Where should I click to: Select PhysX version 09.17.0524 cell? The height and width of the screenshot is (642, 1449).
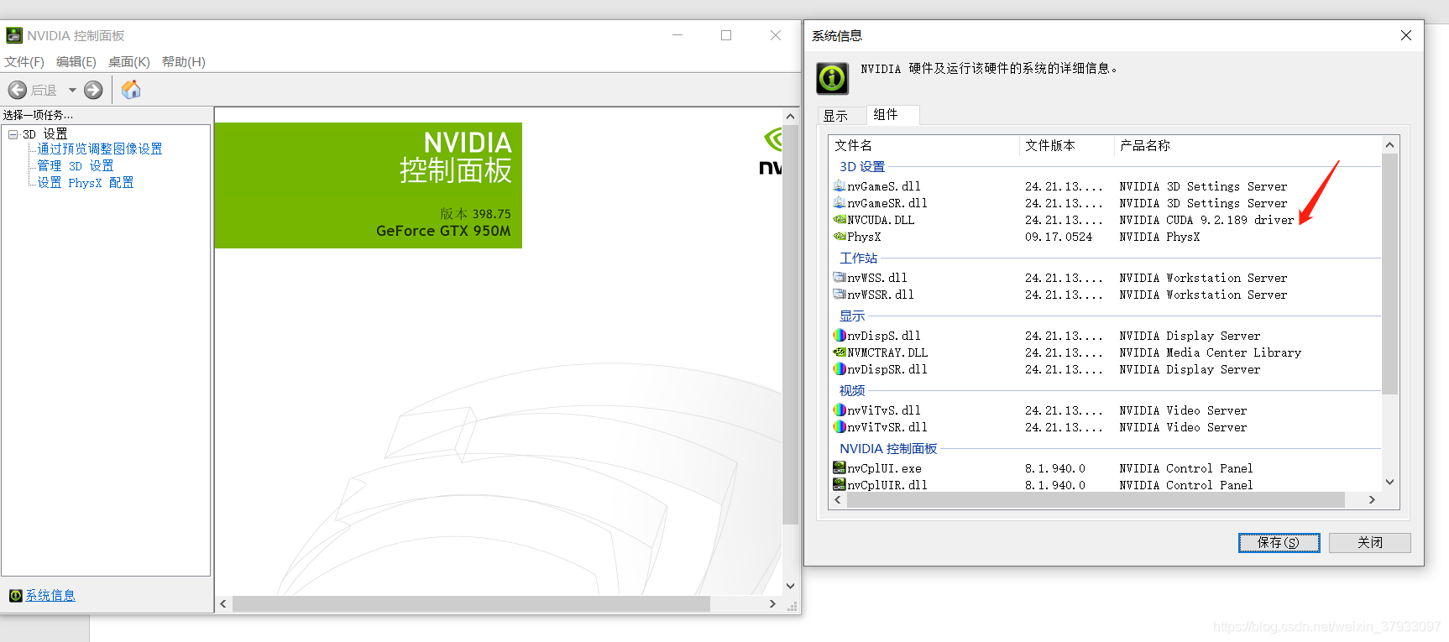1059,237
